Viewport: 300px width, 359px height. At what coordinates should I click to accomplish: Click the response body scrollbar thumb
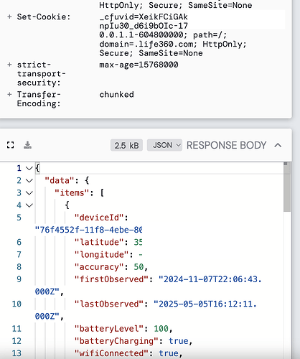(x=287, y=187)
